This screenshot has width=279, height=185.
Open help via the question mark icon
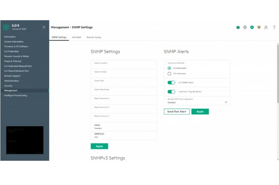(x=274, y=27)
